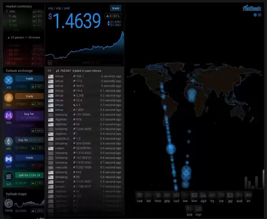Screen dimensions: 267x219
Task: Click the bars icon beside the globe icon
Action: (x=259, y=15)
